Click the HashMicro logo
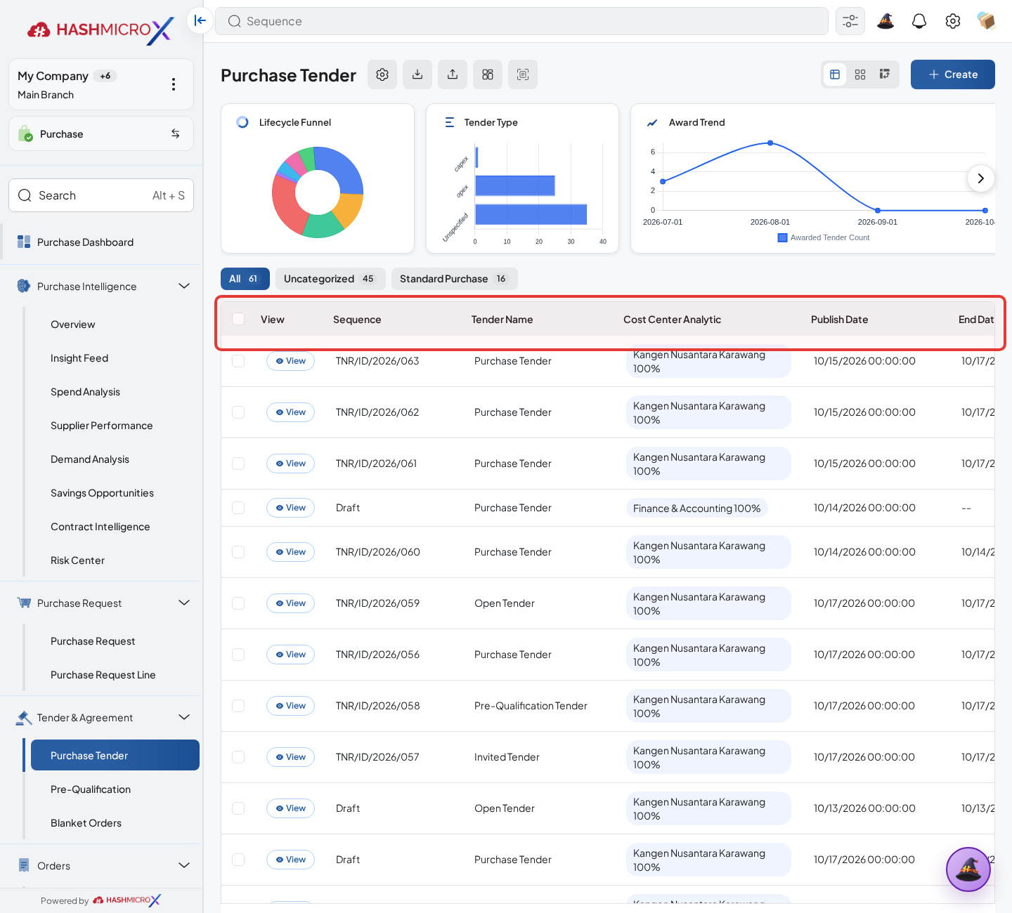Image resolution: width=1012 pixels, height=913 pixels. click(x=100, y=29)
